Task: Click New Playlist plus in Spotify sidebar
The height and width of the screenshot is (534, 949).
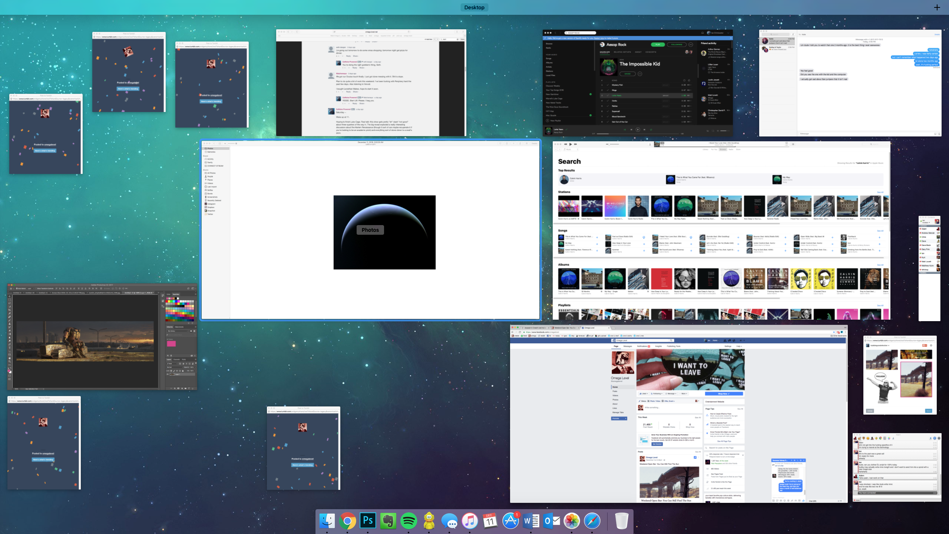Action: click(x=548, y=121)
